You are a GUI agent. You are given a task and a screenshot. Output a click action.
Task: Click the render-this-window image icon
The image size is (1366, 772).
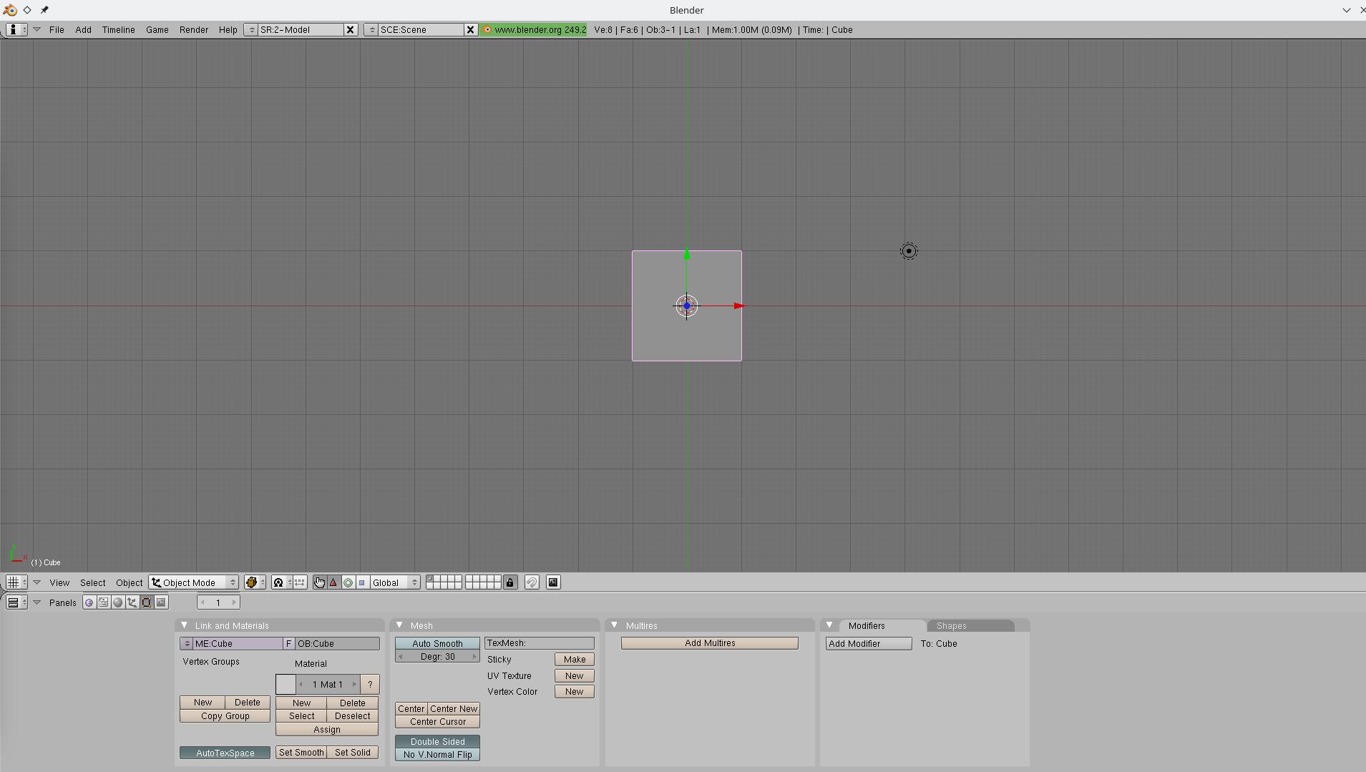click(553, 582)
